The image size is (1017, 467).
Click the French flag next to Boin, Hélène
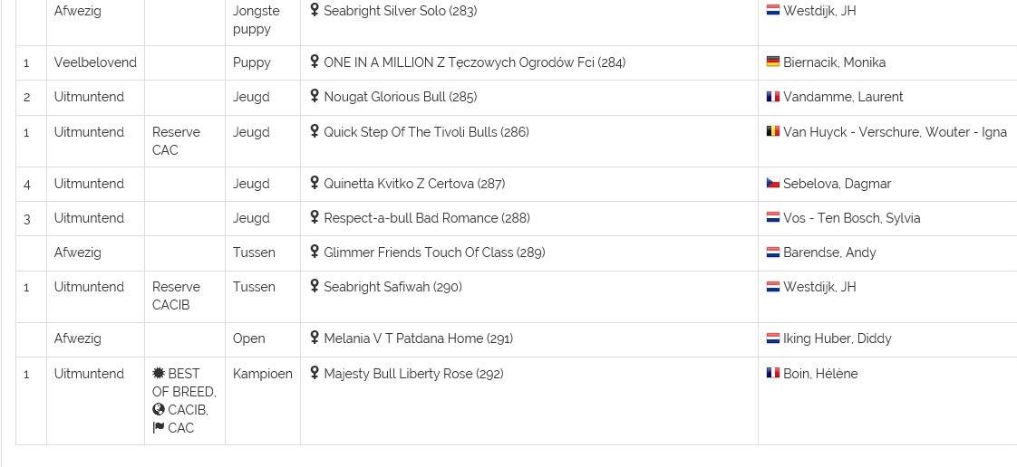[x=772, y=373]
